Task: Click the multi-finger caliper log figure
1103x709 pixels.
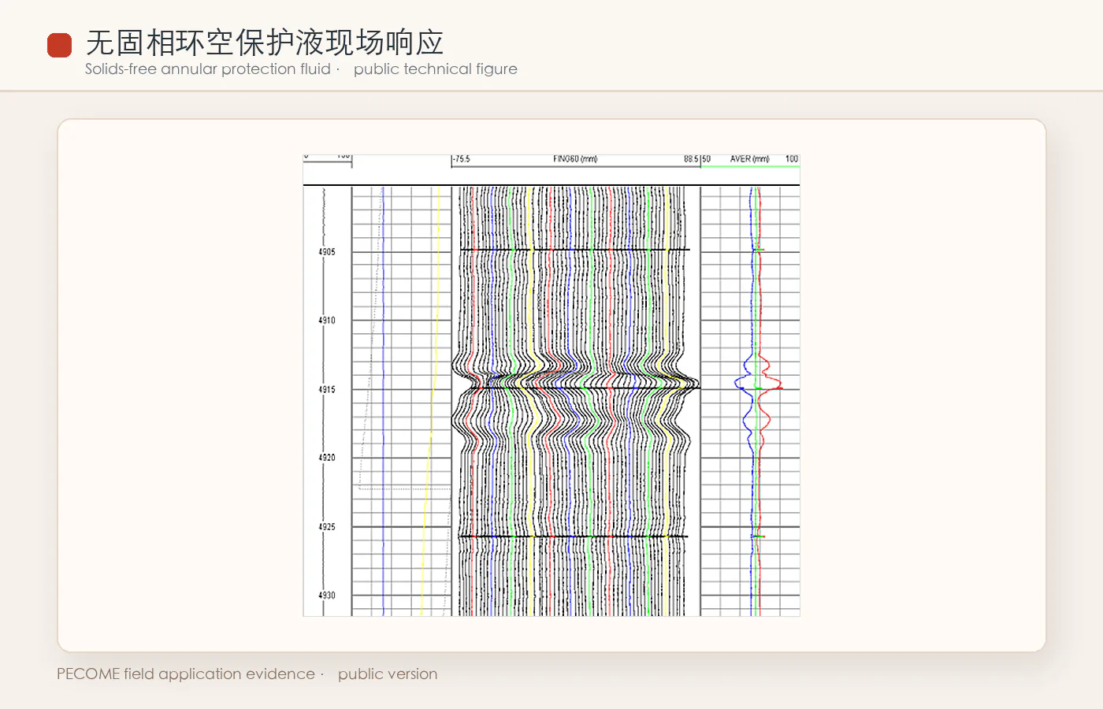Action: tap(551, 385)
